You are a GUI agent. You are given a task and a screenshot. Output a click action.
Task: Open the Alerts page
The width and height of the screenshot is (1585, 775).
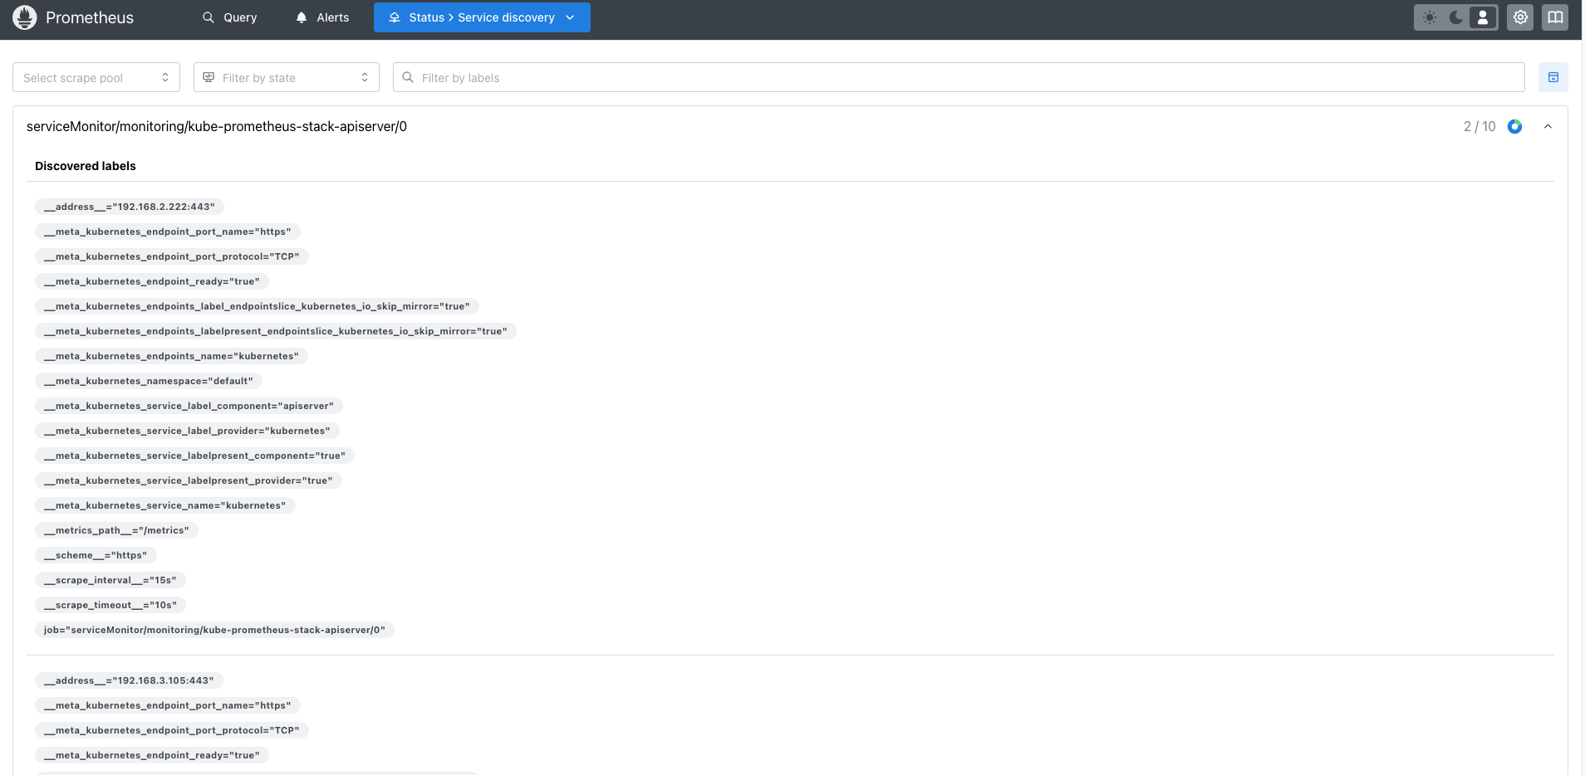pyautogui.click(x=323, y=17)
